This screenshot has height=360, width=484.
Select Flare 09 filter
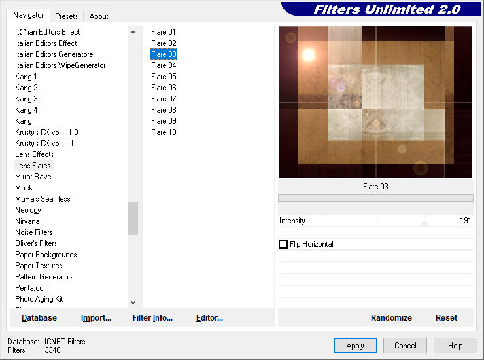(164, 121)
